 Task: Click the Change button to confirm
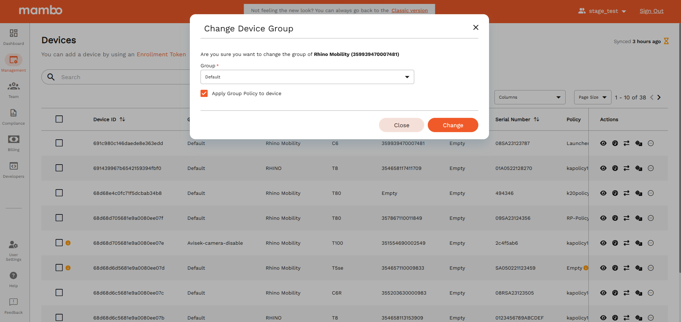[x=453, y=125]
